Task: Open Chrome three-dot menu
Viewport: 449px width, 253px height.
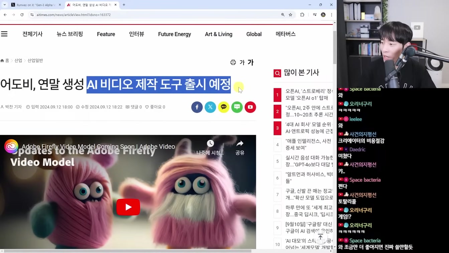Action: click(331, 15)
